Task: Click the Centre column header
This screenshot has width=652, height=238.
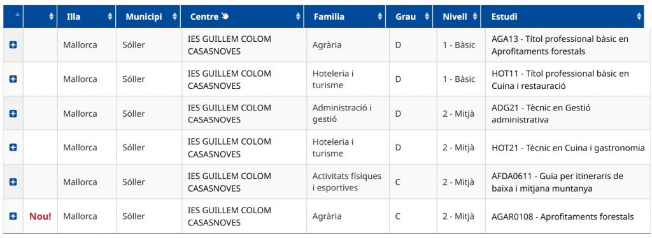Action: point(243,17)
